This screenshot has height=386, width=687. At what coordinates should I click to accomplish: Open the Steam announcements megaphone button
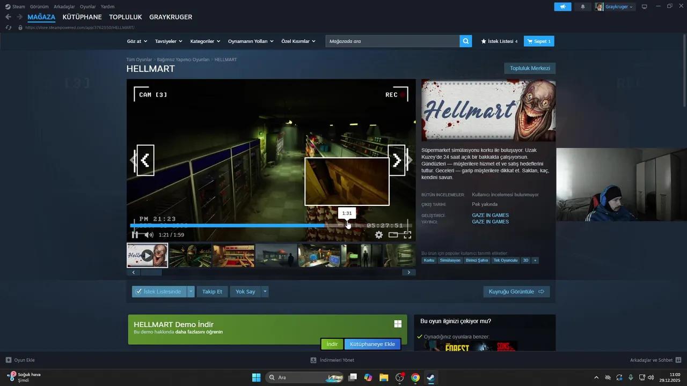point(562,7)
